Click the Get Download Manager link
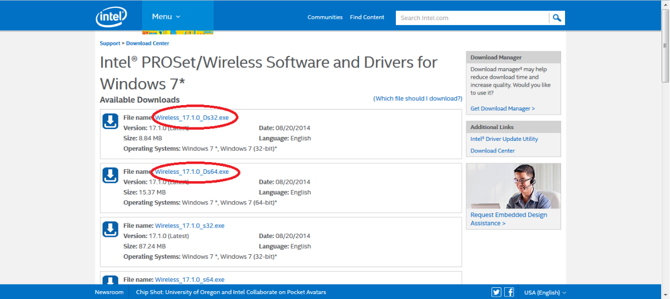This screenshot has height=299, width=670. 502,108
